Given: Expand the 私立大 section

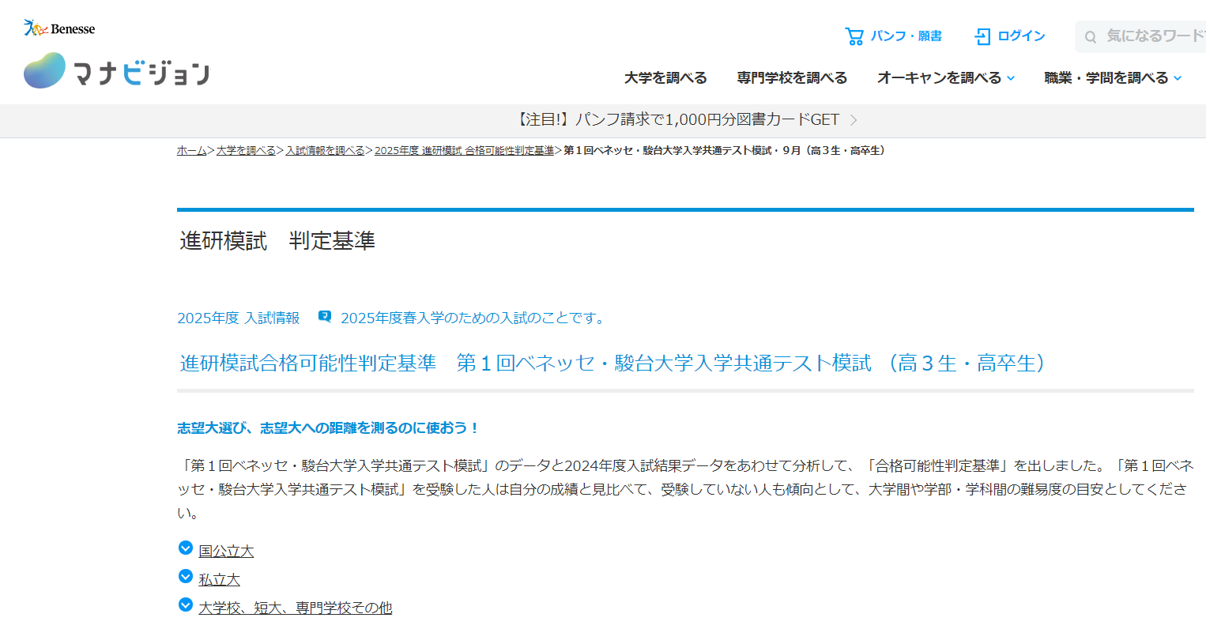Looking at the screenshot, I should [219, 578].
